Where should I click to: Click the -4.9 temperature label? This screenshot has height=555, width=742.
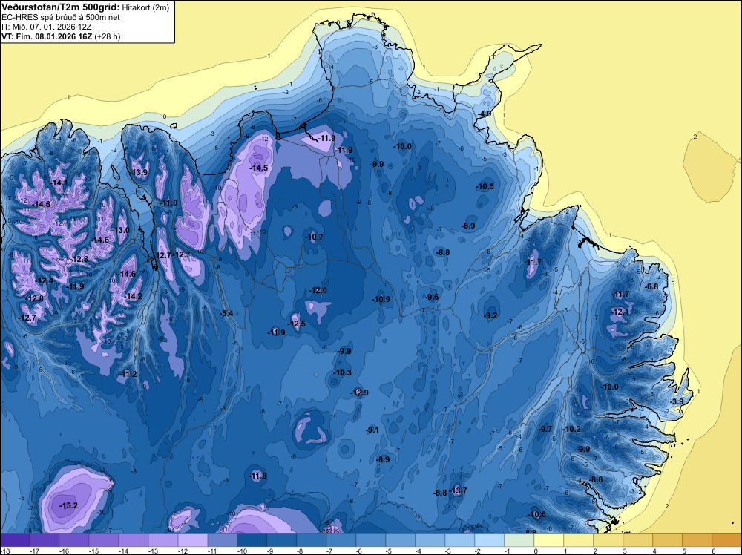pyautogui.click(x=484, y=114)
